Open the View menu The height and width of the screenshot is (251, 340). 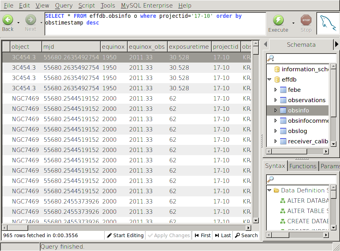42,6
